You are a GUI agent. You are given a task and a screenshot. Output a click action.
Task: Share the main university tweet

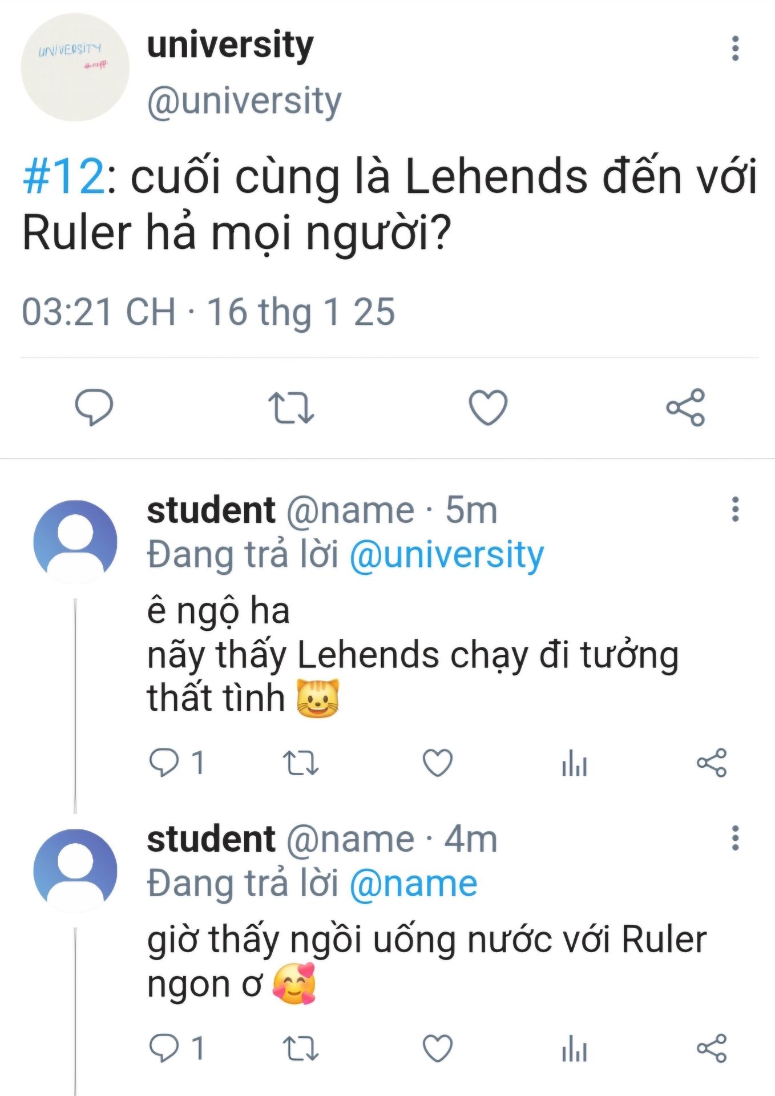[685, 407]
